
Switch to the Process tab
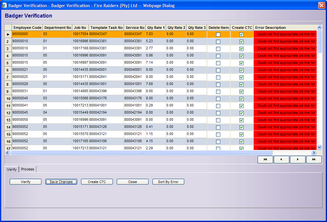coord(28,169)
